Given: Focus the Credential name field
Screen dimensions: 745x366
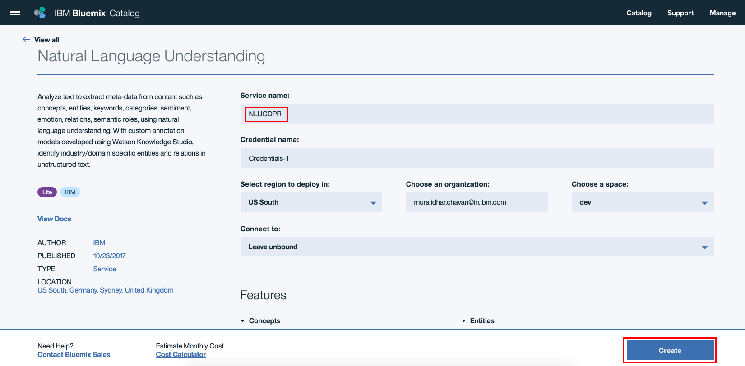Looking at the screenshot, I should click(477, 158).
